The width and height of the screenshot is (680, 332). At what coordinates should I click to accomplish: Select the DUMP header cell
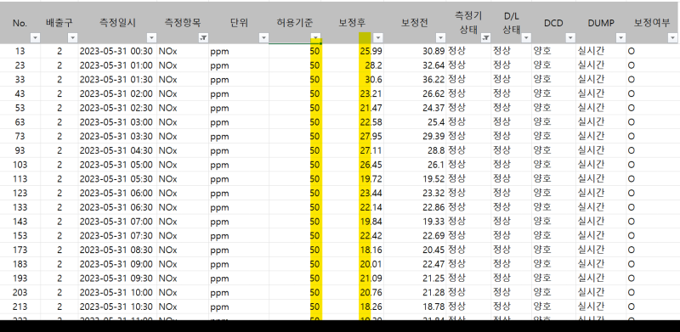coord(601,23)
